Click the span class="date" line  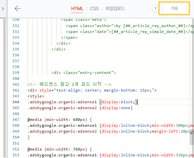pos(130,32)
